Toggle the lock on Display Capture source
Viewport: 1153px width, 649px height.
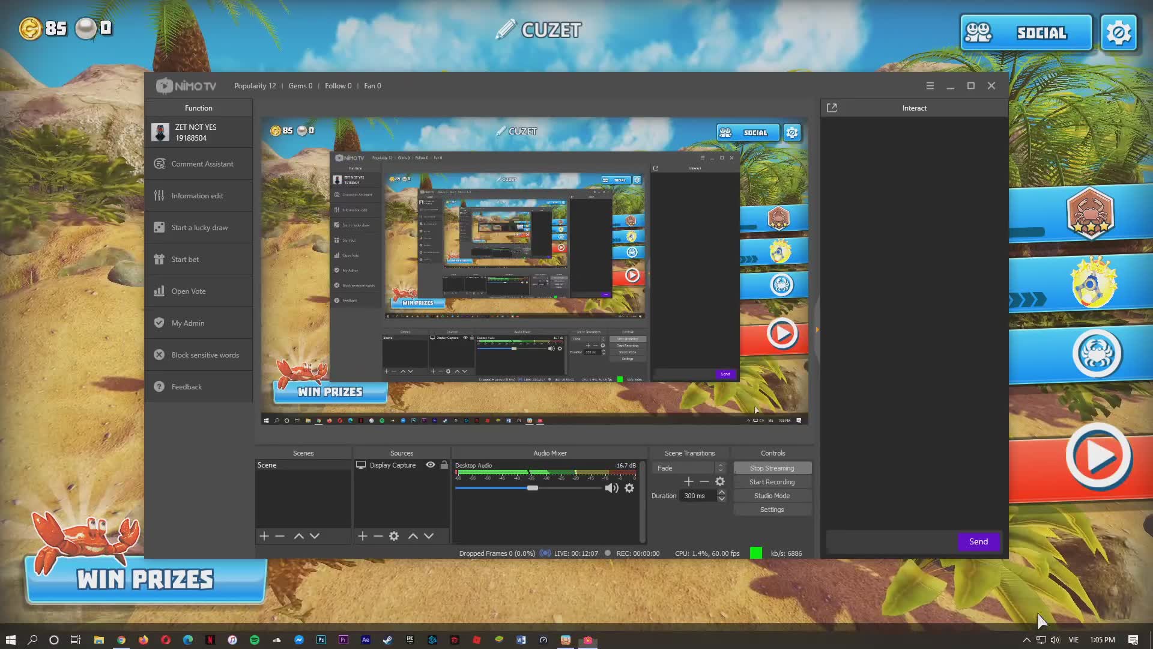444,465
